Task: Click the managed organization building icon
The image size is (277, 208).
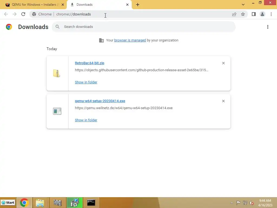Action: [x=101, y=40]
